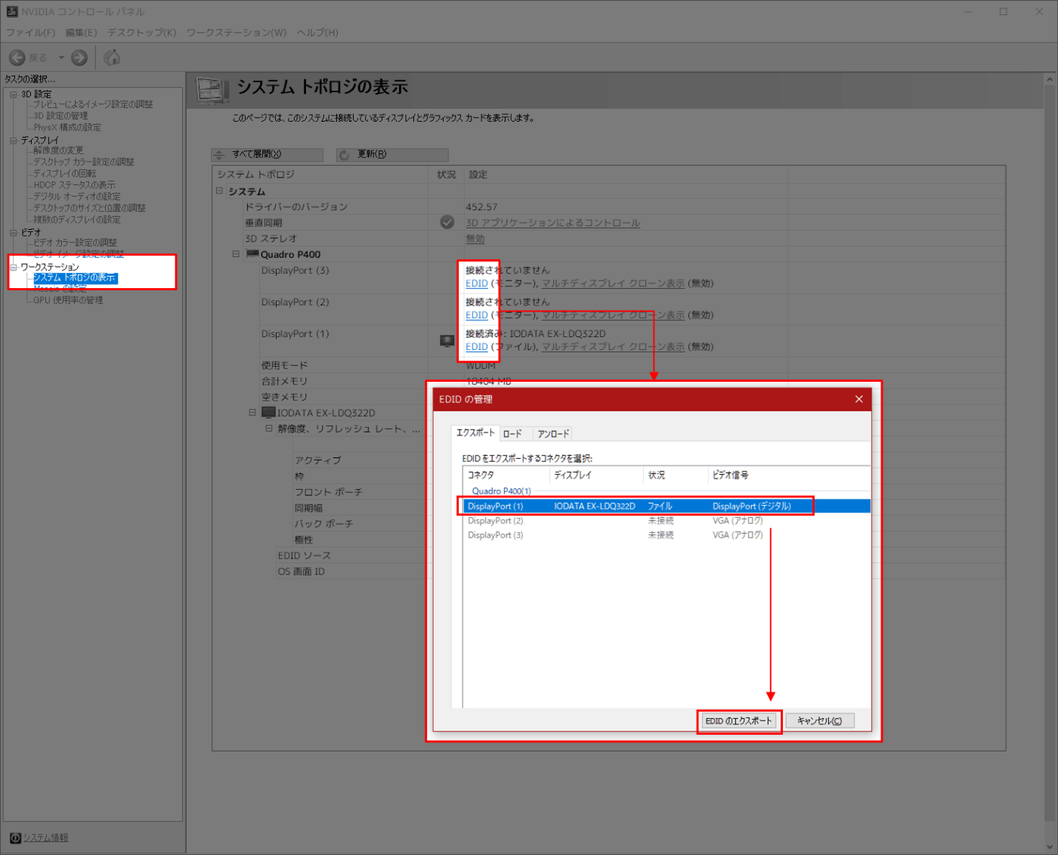Click the NVIDIA icon in title bar
Viewport: 1058px width, 855px height.
tap(12, 11)
